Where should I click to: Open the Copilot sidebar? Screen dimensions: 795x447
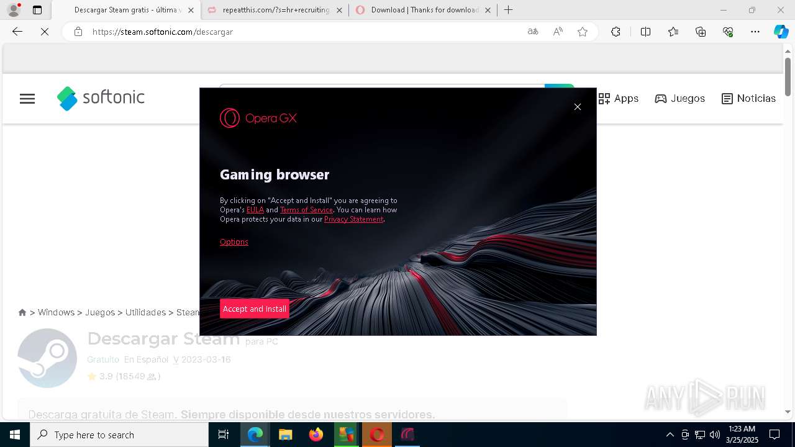(x=781, y=32)
